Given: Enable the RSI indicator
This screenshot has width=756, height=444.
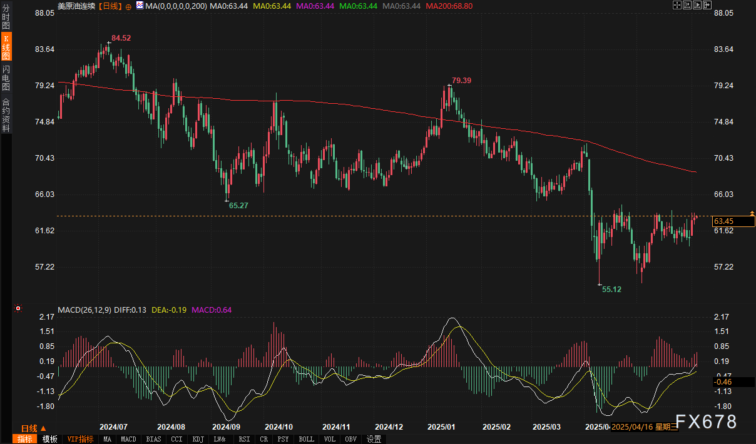Looking at the screenshot, I should (245, 439).
